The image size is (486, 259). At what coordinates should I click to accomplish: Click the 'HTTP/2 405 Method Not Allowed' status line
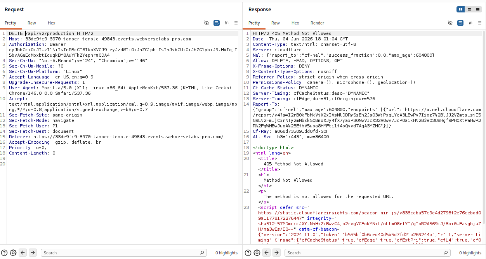tap(292, 33)
